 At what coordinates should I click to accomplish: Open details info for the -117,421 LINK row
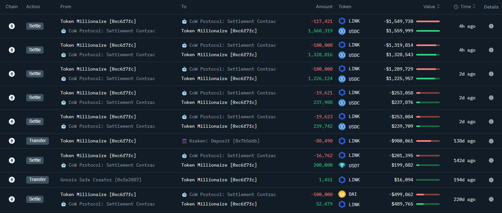pyautogui.click(x=491, y=26)
